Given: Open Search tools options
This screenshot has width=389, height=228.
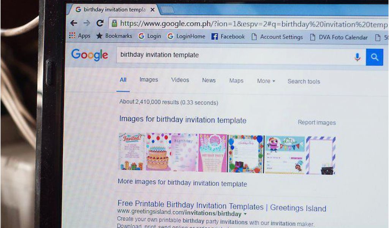Looking at the screenshot, I should click(x=304, y=81).
